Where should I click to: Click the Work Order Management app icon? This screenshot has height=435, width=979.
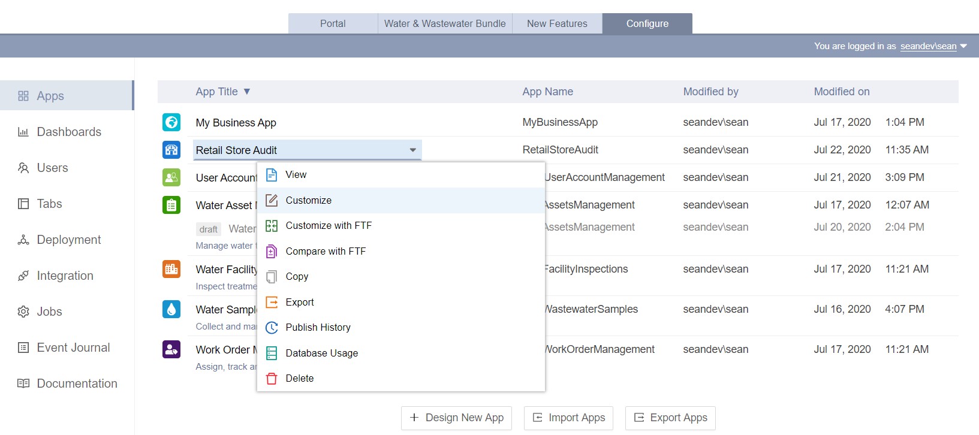(171, 349)
